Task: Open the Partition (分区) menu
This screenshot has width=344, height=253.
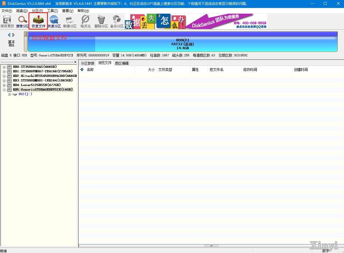Action: [x=37, y=11]
